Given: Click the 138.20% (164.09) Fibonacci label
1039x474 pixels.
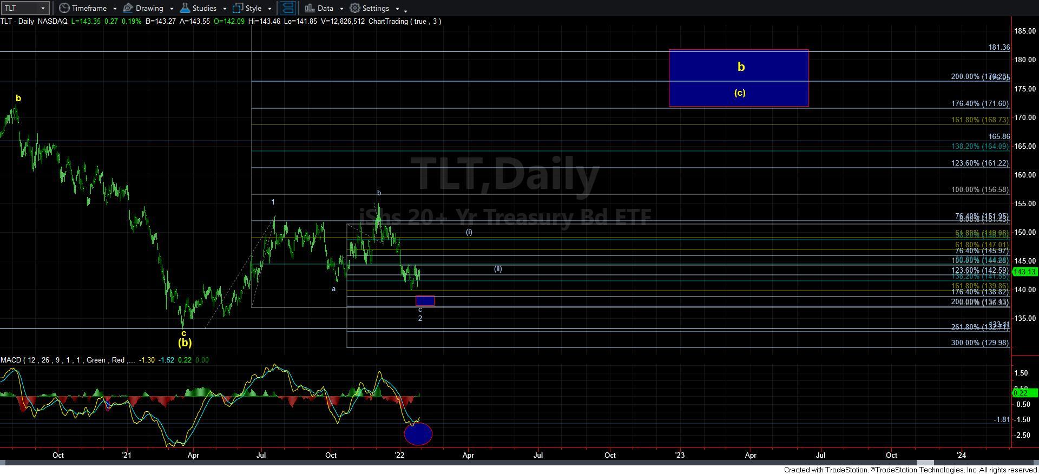Looking at the screenshot, I should click(x=980, y=146).
